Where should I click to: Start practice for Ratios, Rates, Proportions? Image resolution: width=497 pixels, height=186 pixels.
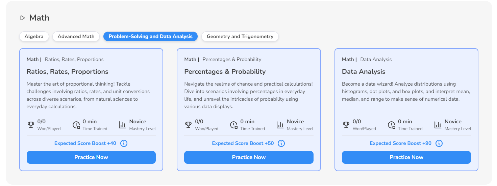tap(91, 157)
